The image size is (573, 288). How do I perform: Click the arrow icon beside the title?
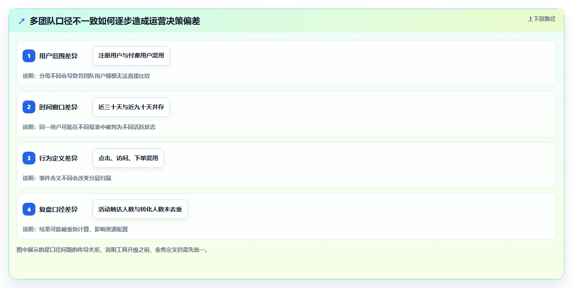point(22,21)
